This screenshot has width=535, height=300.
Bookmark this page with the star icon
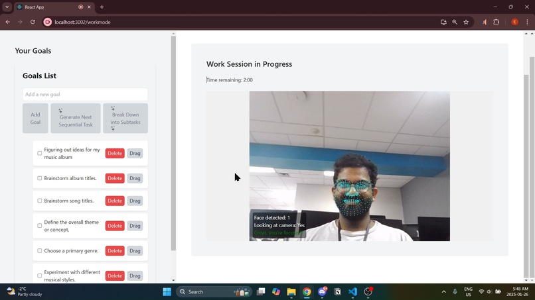466,22
